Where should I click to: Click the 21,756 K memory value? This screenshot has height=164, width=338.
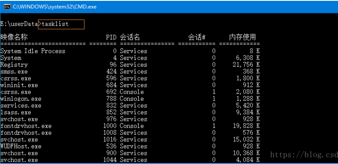246,65
